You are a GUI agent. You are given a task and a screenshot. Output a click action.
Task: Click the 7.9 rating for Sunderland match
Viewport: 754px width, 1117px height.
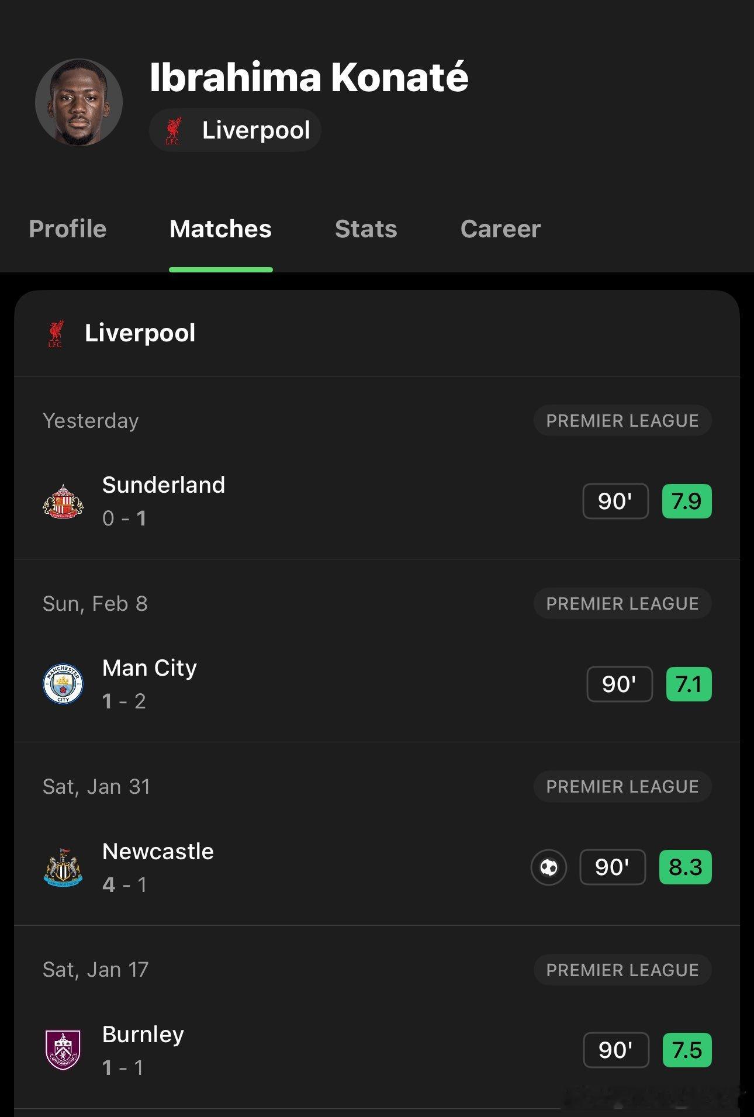pos(686,502)
